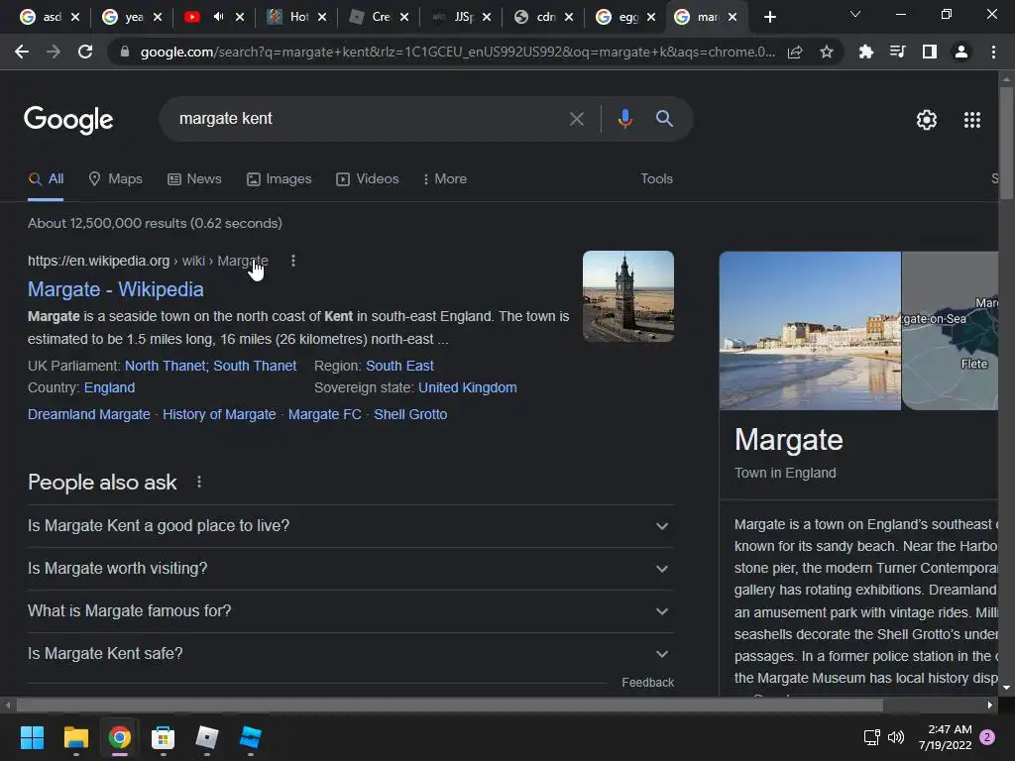
Task: Open the Google apps grid
Action: click(972, 120)
